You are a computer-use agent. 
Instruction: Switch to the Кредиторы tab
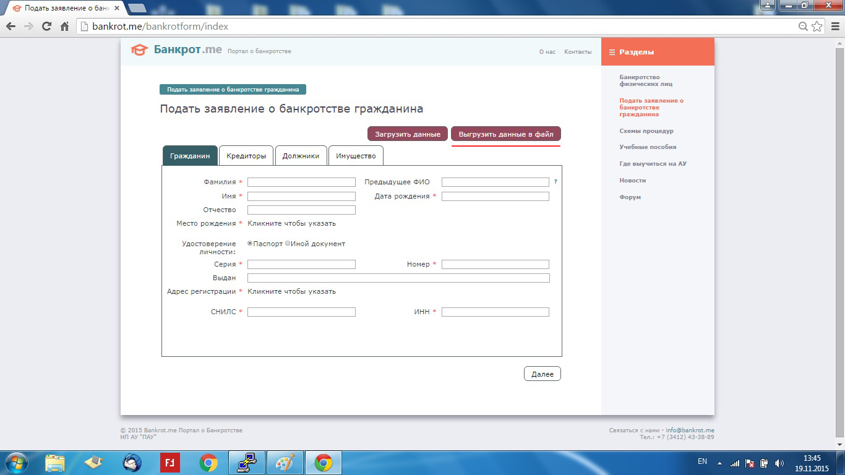click(246, 156)
